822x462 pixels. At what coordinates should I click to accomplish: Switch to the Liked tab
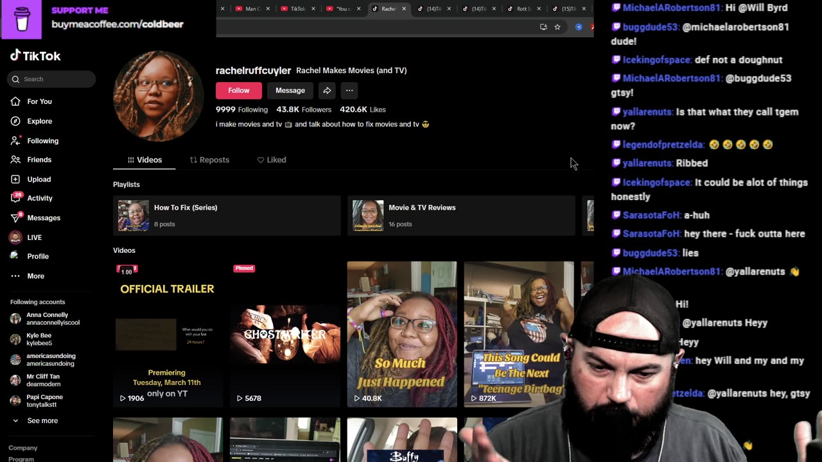[x=272, y=160]
